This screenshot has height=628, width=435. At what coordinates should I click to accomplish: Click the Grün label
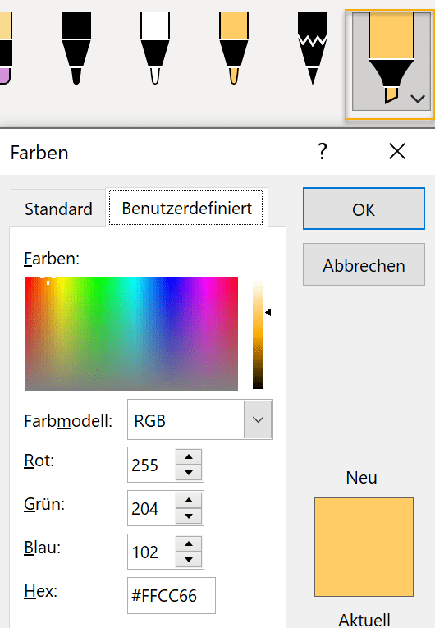click(x=44, y=504)
